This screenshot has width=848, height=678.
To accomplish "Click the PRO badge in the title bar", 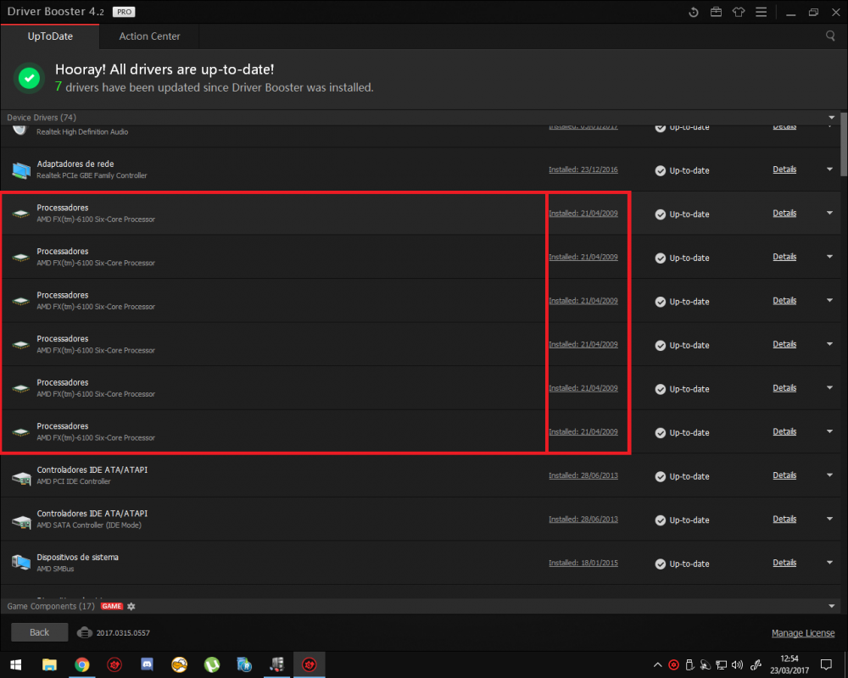I will pyautogui.click(x=124, y=12).
